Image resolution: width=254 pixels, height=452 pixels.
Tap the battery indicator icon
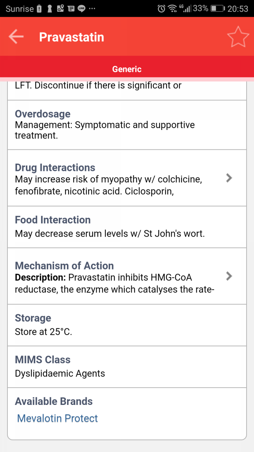(x=218, y=9)
